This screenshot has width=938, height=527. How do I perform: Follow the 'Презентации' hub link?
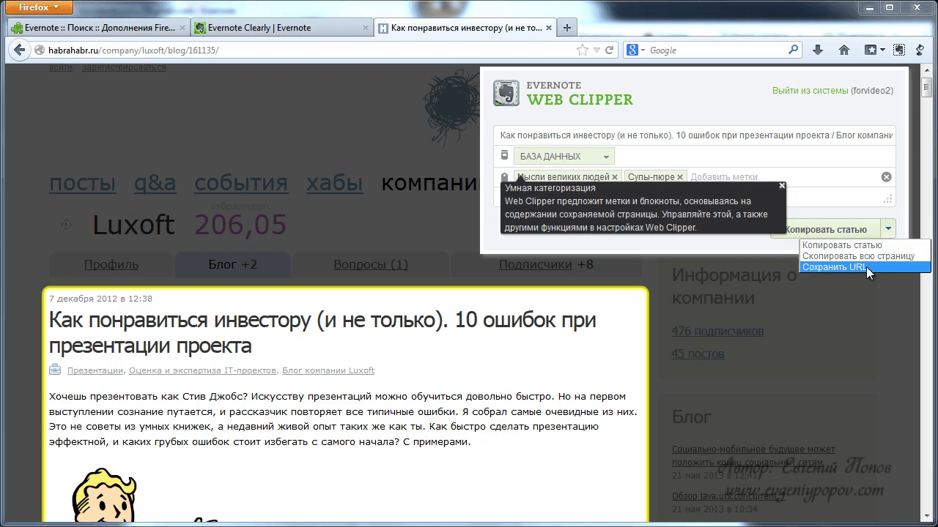95,370
